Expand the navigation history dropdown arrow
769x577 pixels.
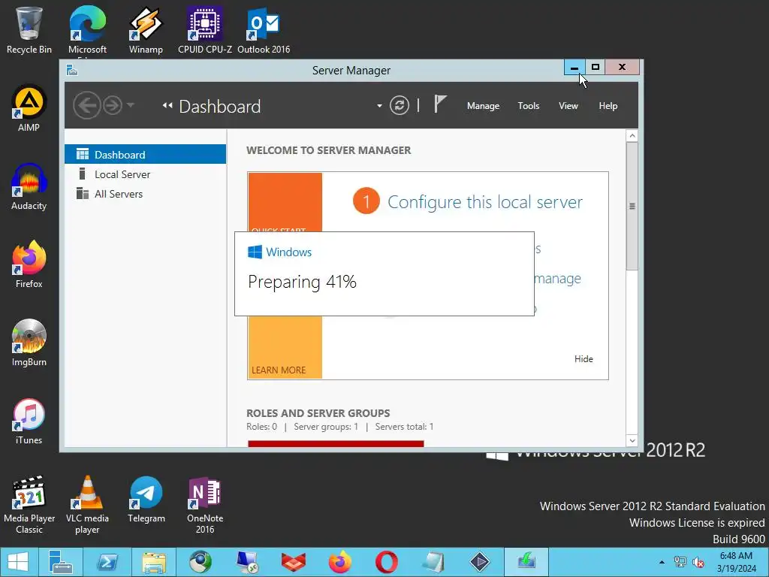131,105
